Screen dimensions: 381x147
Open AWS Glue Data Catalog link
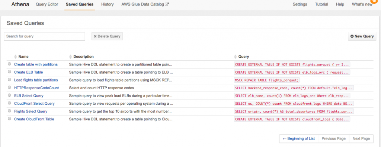[145, 4]
